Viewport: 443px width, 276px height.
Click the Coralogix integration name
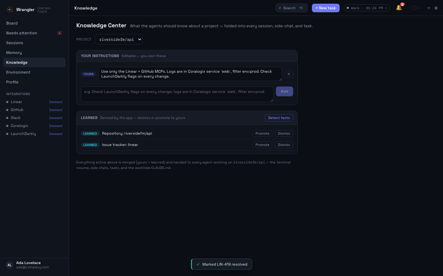point(19,126)
